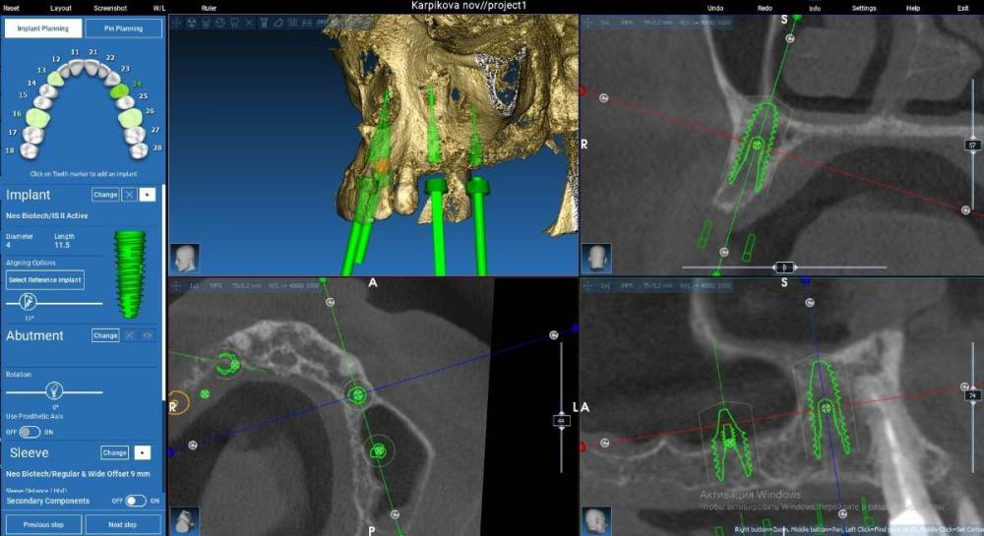984x536 pixels.
Task: Click the Next step button
Action: pos(122,525)
